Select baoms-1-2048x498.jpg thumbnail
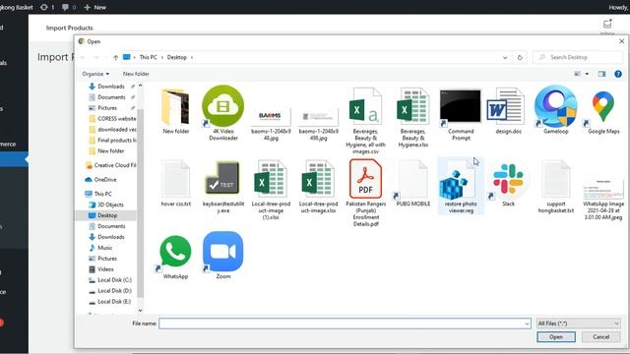 (x=318, y=117)
